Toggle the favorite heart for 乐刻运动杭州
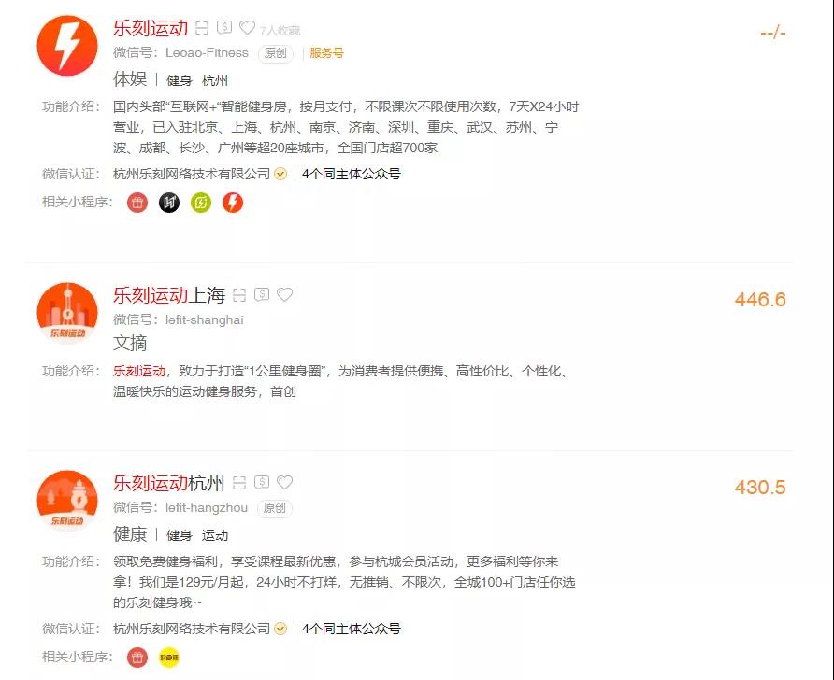The width and height of the screenshot is (834, 680). (x=285, y=482)
